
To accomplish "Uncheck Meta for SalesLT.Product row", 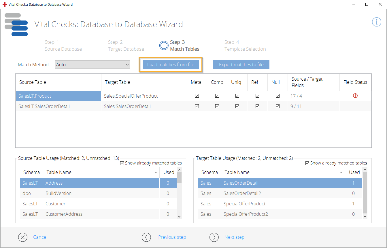I will pos(197,96).
